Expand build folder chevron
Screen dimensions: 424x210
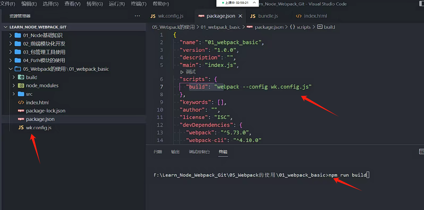point(14,77)
